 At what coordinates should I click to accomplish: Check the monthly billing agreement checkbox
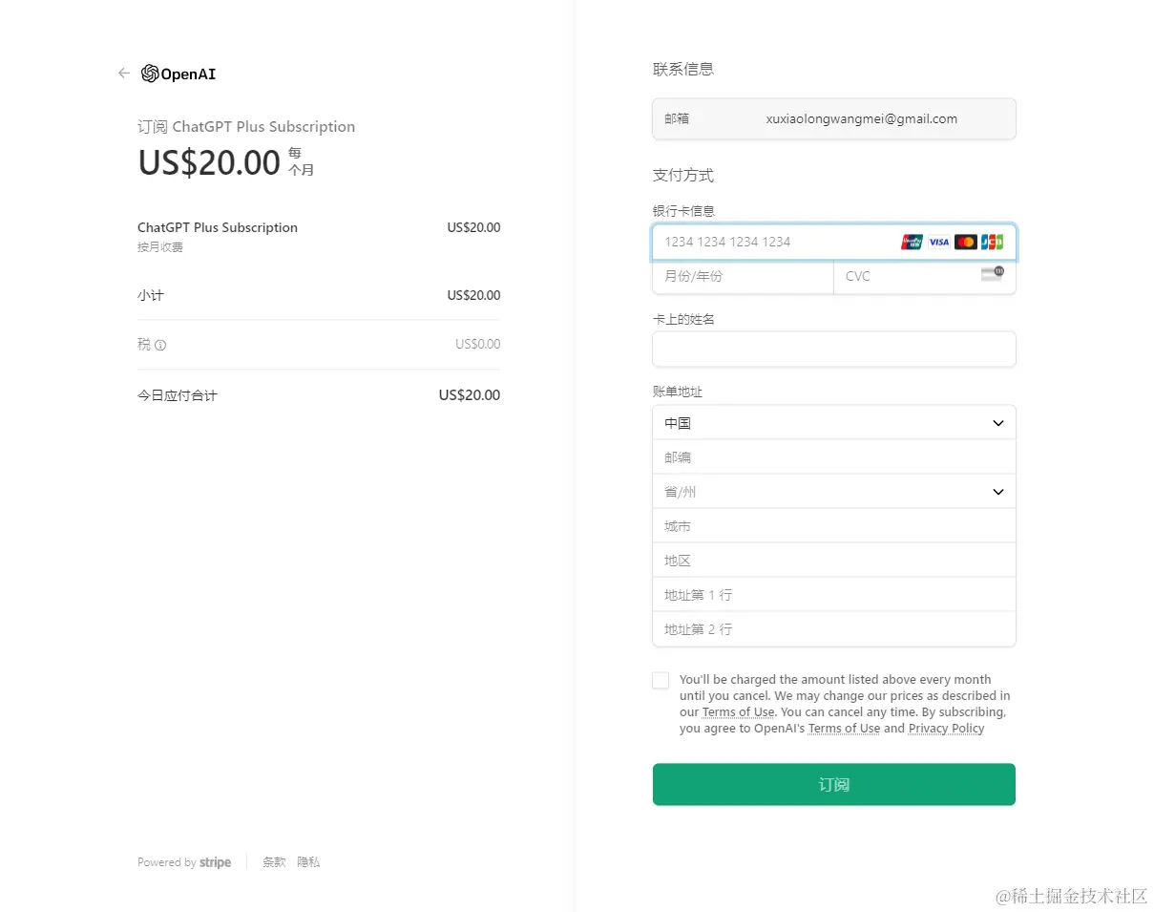[661, 680]
